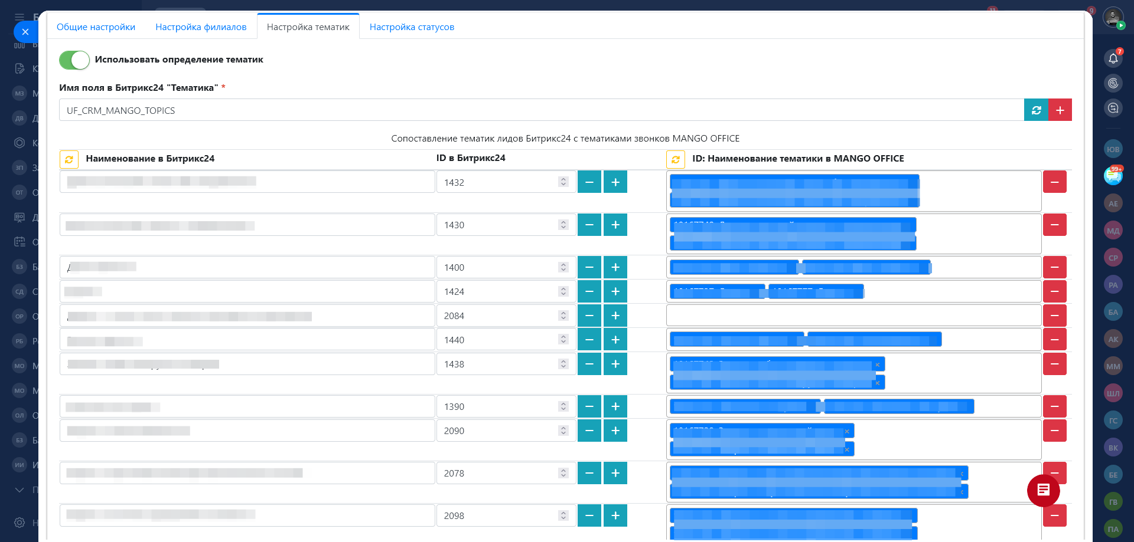Click the red plus button beside the field name
1134x542 pixels.
(x=1060, y=110)
